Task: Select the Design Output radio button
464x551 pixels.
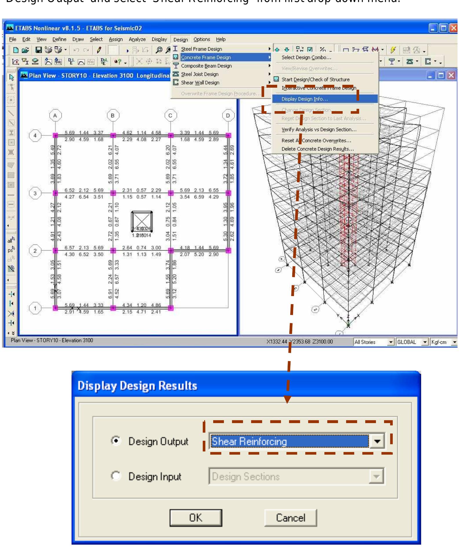Action: click(116, 441)
